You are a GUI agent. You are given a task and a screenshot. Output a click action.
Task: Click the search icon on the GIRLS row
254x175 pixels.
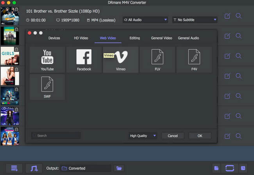[x=238, y=56]
